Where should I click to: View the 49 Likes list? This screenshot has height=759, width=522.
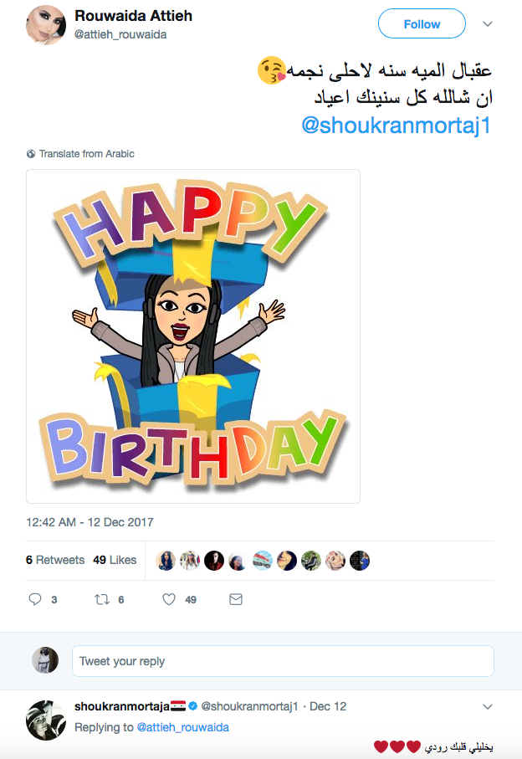115,560
